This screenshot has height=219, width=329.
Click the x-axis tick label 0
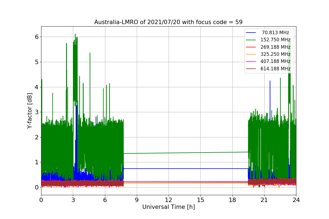click(41, 200)
